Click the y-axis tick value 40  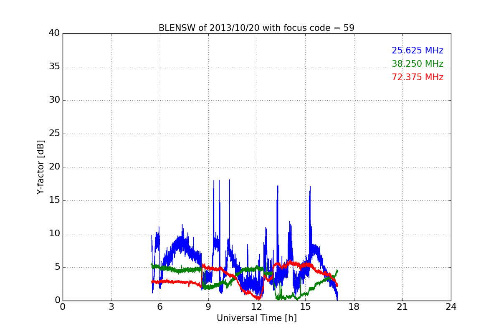tap(54, 33)
